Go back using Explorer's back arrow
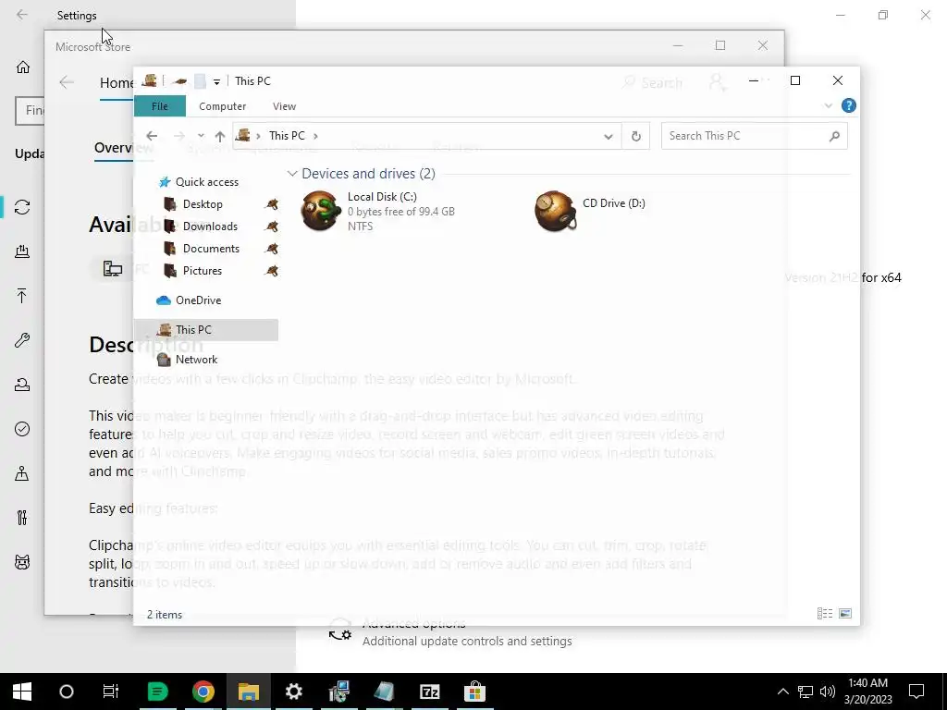The height and width of the screenshot is (710, 947). click(x=152, y=136)
